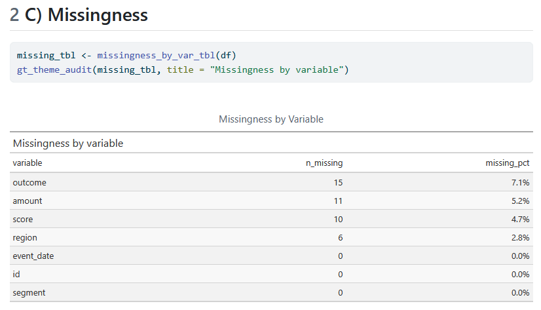
Task: Click the missing_tbl variable on first code line
Action: point(46,55)
